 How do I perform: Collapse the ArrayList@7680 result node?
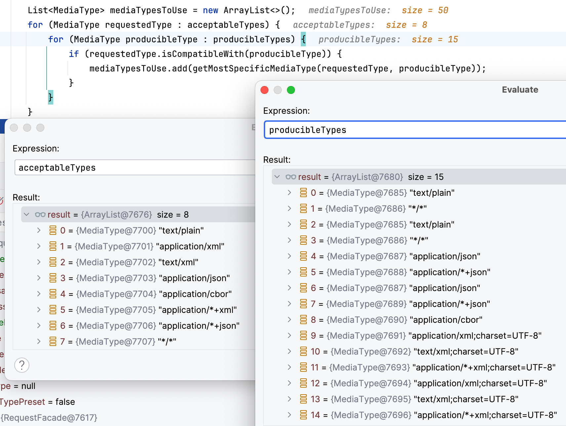point(277,177)
